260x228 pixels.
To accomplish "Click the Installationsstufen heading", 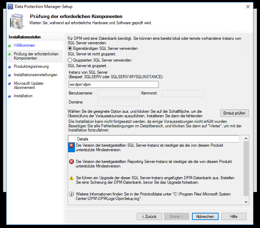I will [25, 37].
